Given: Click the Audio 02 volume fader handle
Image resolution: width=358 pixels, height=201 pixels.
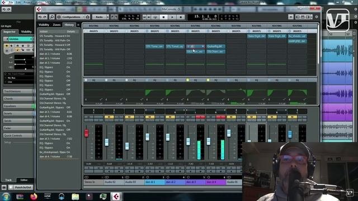Looking at the screenshot, I should pos(107,142).
